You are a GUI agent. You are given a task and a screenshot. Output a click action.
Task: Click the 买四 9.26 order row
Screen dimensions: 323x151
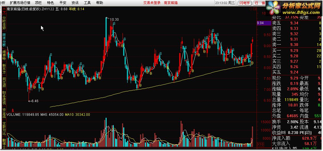pyautogui.click(x=297, y=66)
